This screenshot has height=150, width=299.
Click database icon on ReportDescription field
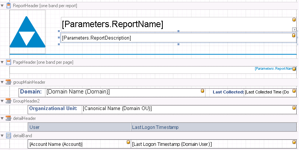(x=294, y=35)
